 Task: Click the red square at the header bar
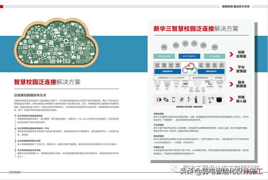coord(2,6)
